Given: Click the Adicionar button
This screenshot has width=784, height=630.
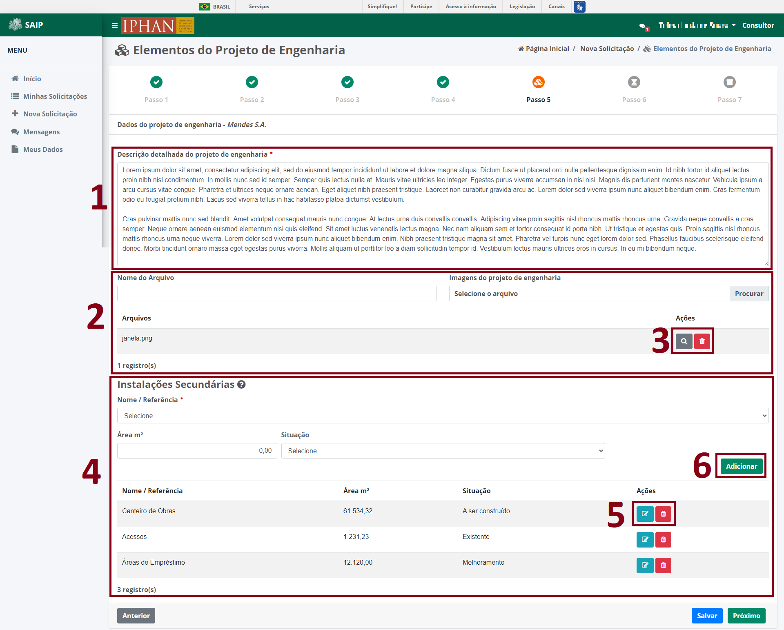Looking at the screenshot, I should click(x=742, y=466).
